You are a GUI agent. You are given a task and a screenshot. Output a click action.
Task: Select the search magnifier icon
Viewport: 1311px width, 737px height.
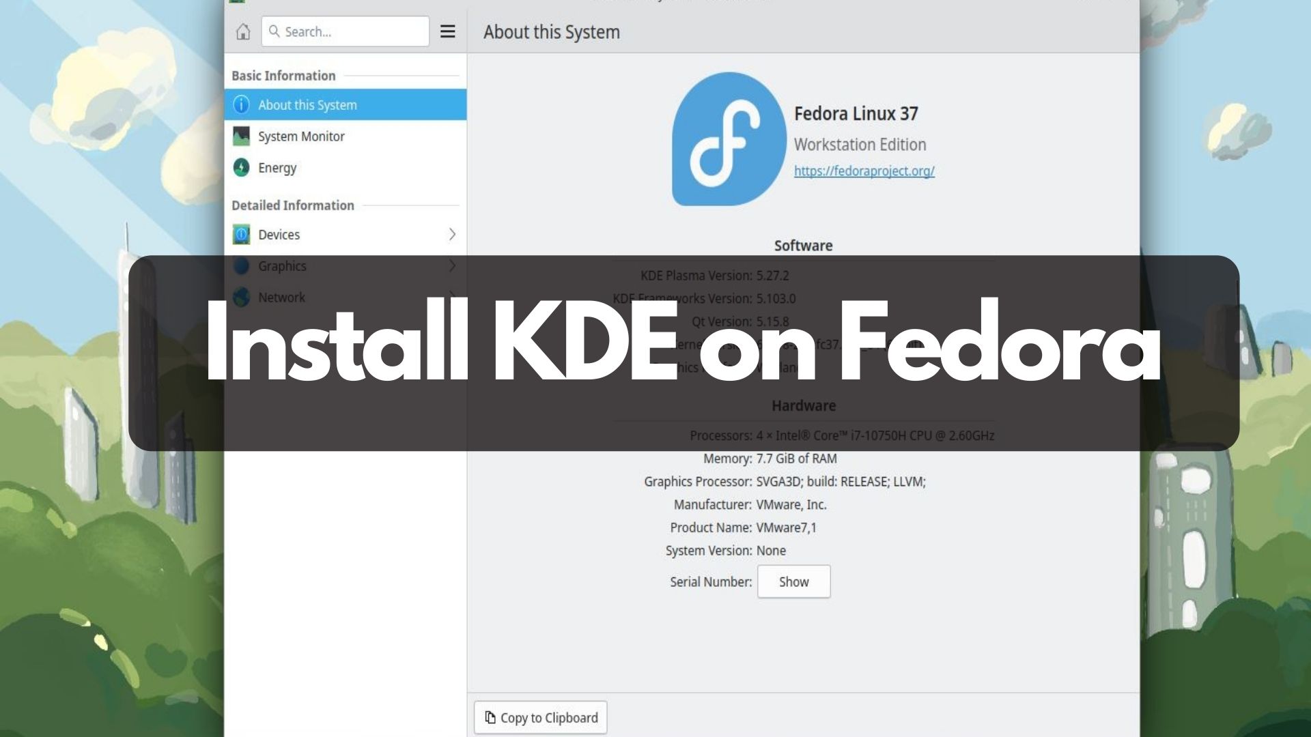[274, 31]
